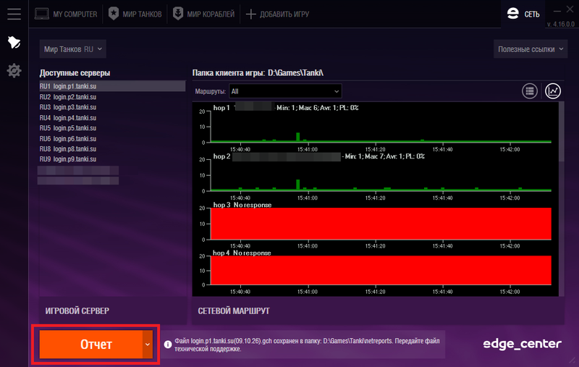Click Добавить игру to add a game
Image resolution: width=579 pixels, height=367 pixels.
coord(277,14)
